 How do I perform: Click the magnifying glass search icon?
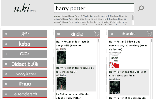click(141, 8)
